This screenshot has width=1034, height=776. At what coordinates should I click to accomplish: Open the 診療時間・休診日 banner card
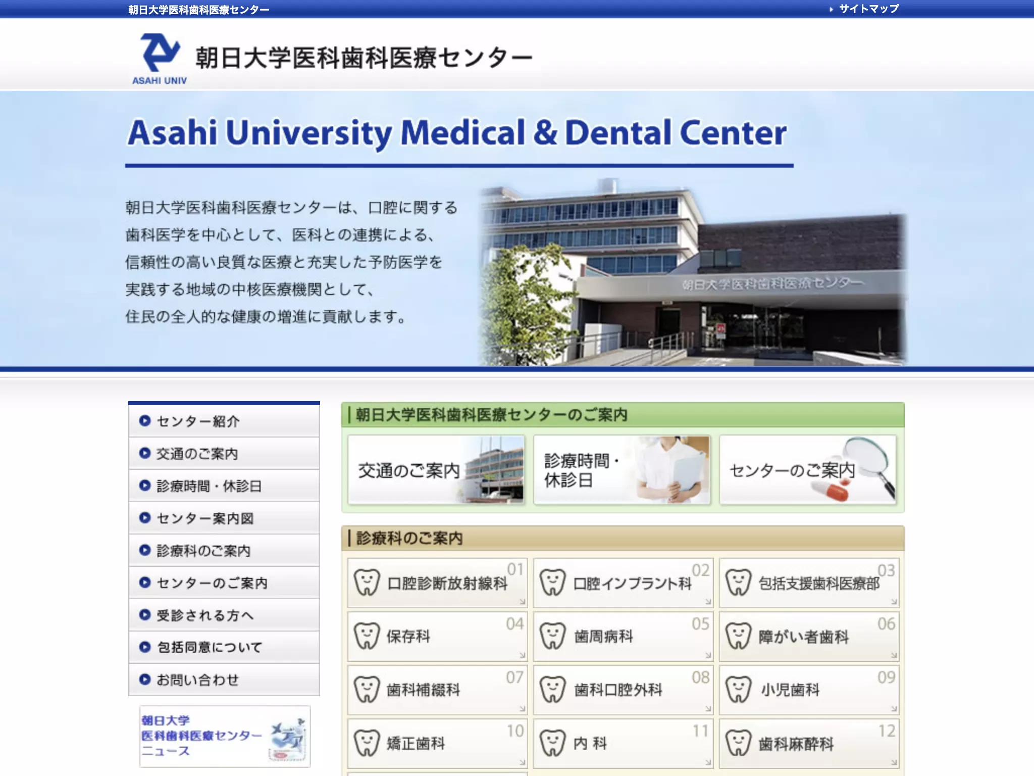pyautogui.click(x=622, y=470)
